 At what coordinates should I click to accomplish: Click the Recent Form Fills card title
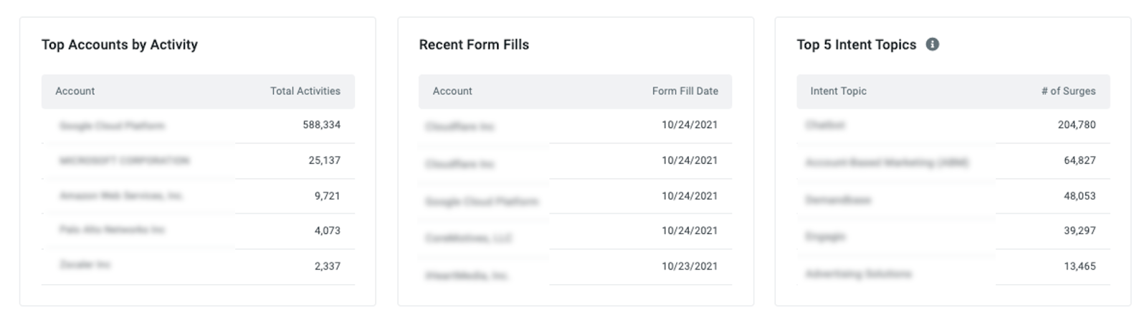point(474,44)
